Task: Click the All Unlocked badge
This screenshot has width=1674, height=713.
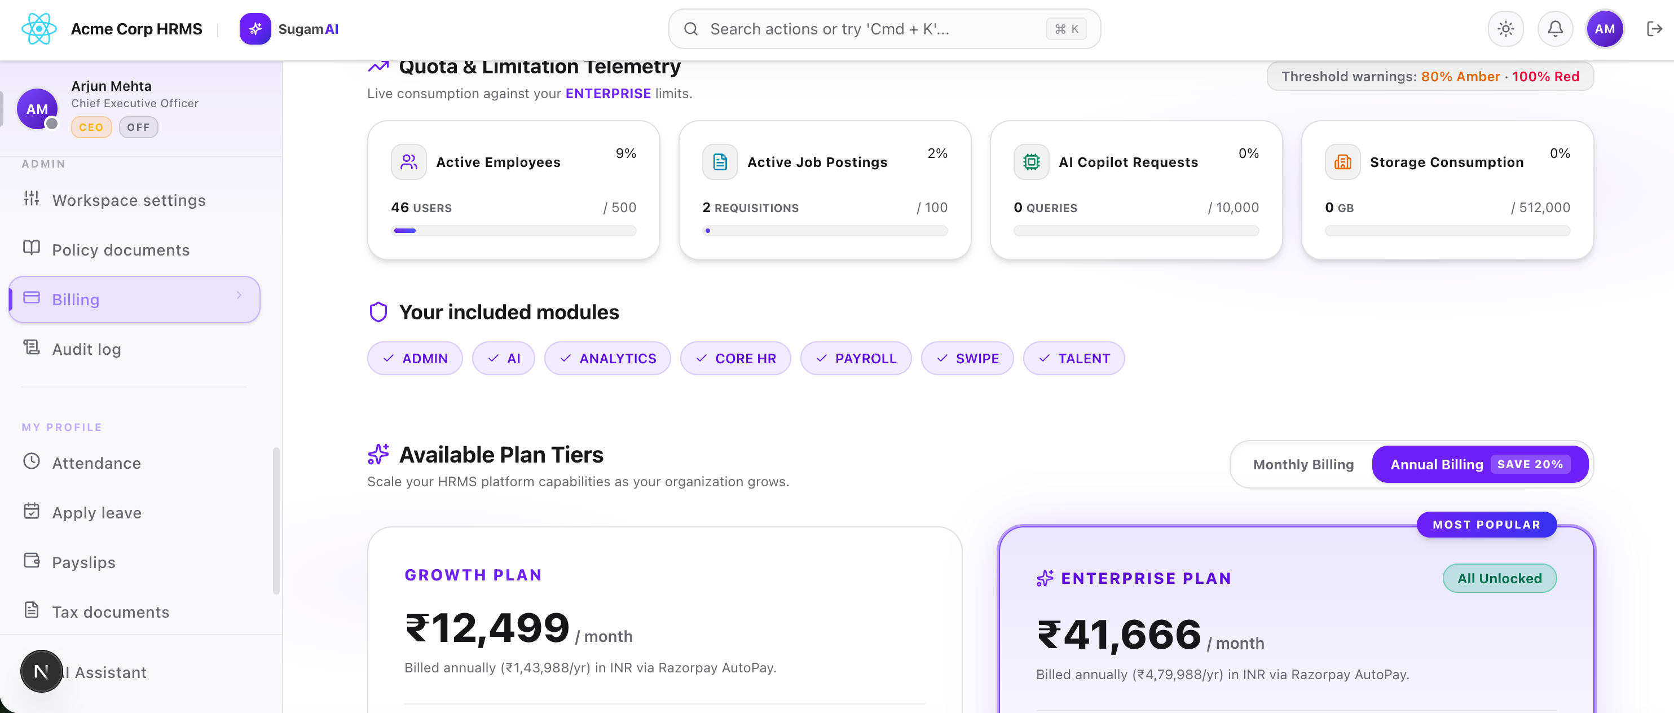Action: click(1499, 578)
